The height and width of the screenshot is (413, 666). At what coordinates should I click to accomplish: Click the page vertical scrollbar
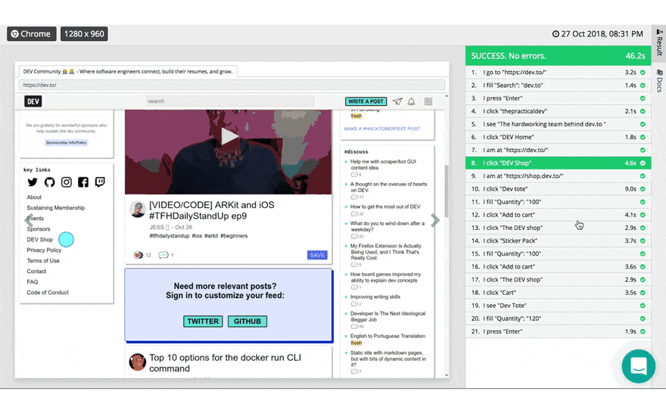coord(447,191)
